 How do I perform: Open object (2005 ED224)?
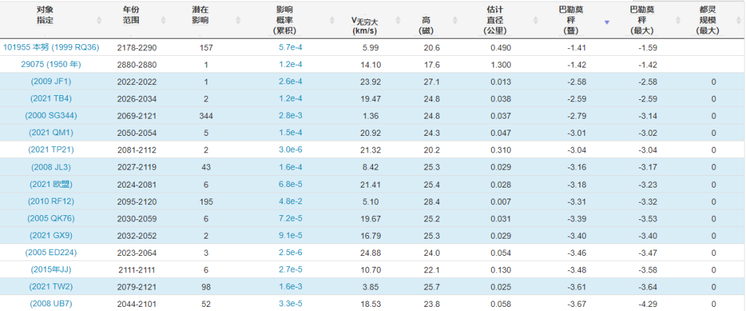click(x=51, y=252)
